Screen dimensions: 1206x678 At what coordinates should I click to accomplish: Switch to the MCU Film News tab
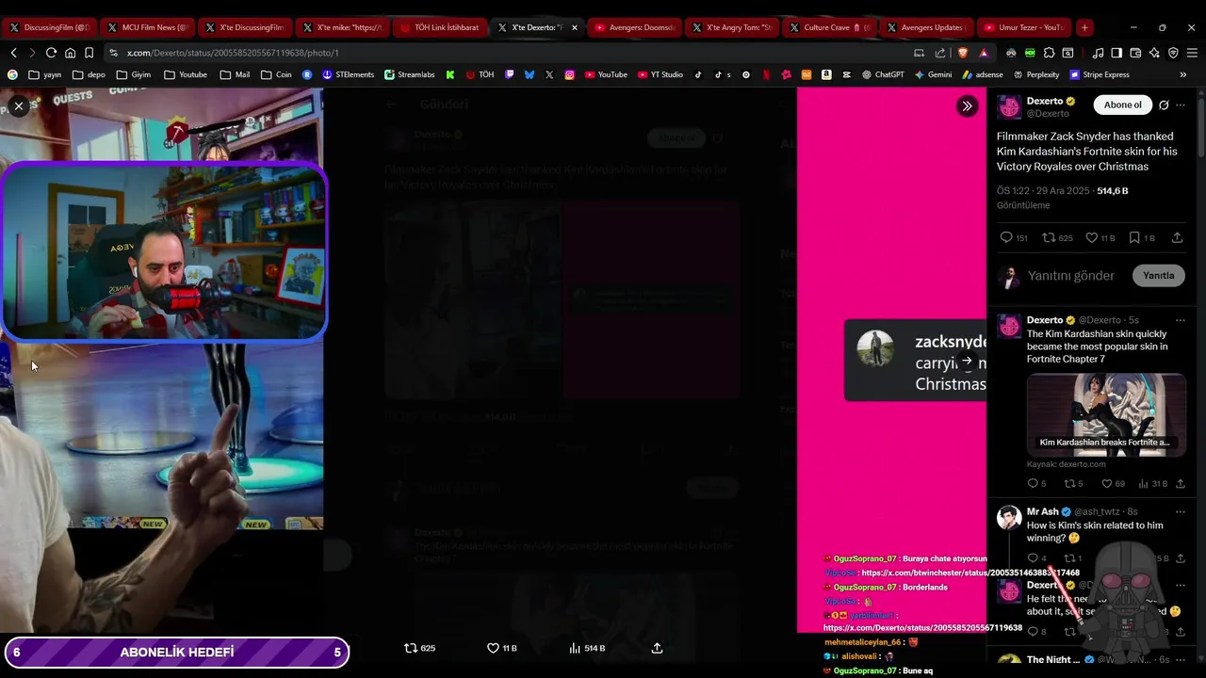coord(149,27)
